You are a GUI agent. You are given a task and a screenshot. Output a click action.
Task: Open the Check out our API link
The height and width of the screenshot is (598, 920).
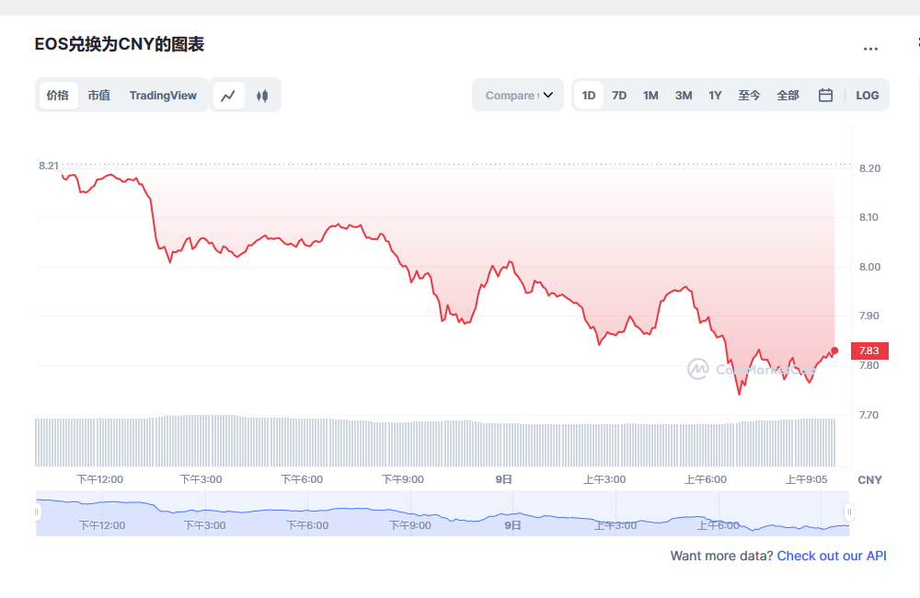coord(831,556)
